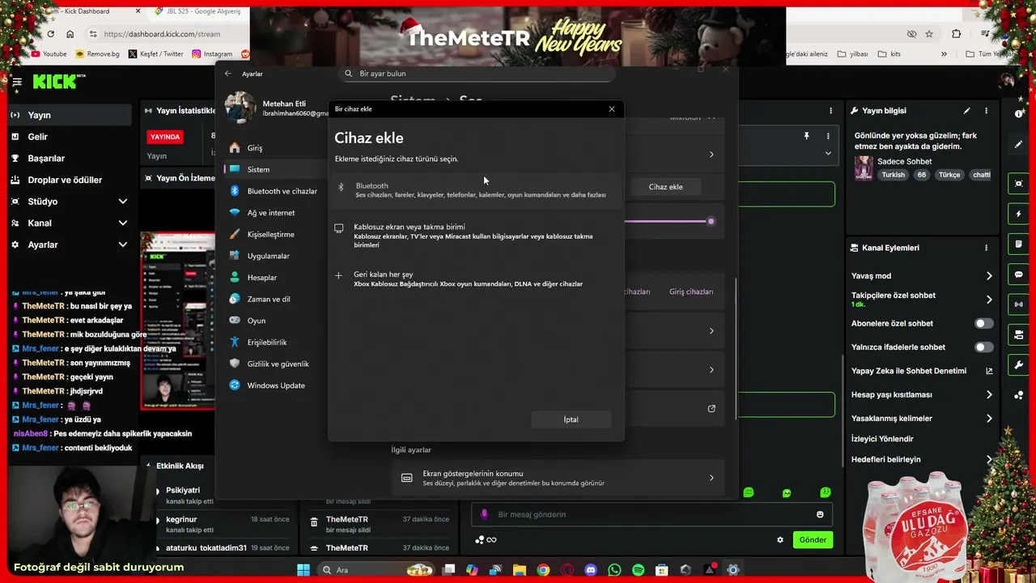Image resolution: width=1036 pixels, height=583 pixels.
Task: Open Kanal Eylemleri three-dot menu
Action: (x=986, y=248)
